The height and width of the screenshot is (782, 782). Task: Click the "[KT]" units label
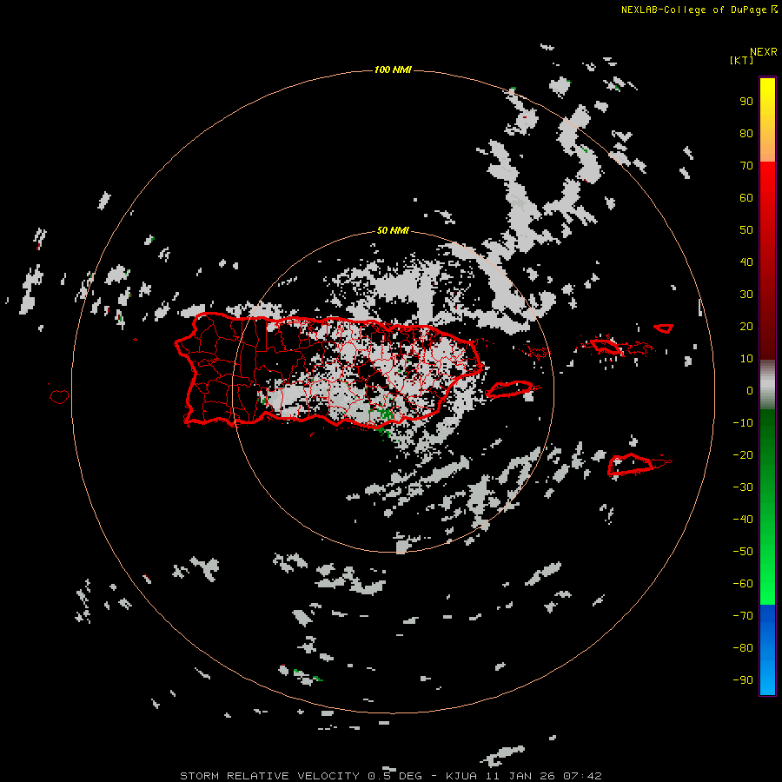pyautogui.click(x=741, y=60)
